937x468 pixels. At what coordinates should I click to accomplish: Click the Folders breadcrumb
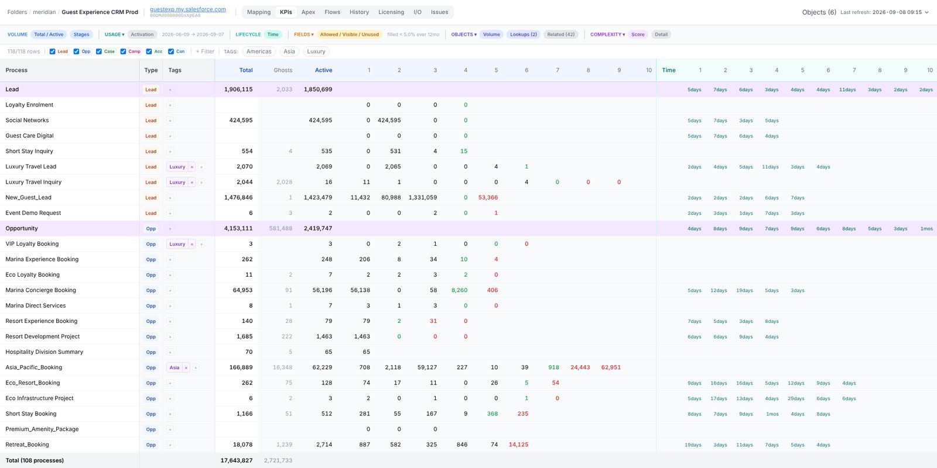pos(17,12)
